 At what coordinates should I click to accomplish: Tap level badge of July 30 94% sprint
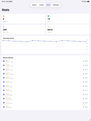[x=4, y=95]
